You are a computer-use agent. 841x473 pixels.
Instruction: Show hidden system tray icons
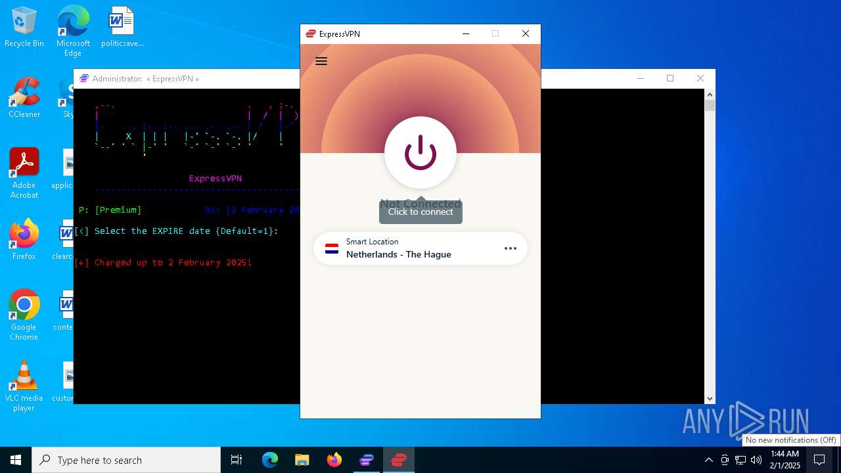tap(708, 460)
